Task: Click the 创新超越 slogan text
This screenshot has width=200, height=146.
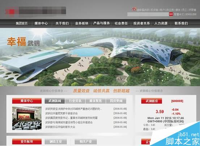Action: pyautogui.click(x=122, y=91)
